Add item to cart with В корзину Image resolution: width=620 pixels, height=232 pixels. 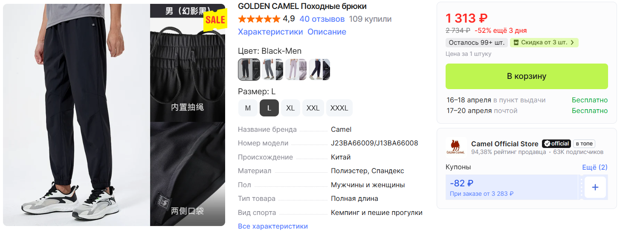tap(527, 76)
